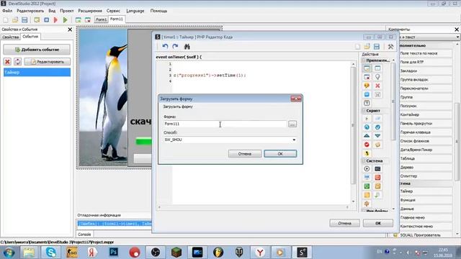This screenshot has width=461, height=259.
Task: Open the Редактировать menu
Action: (30, 11)
